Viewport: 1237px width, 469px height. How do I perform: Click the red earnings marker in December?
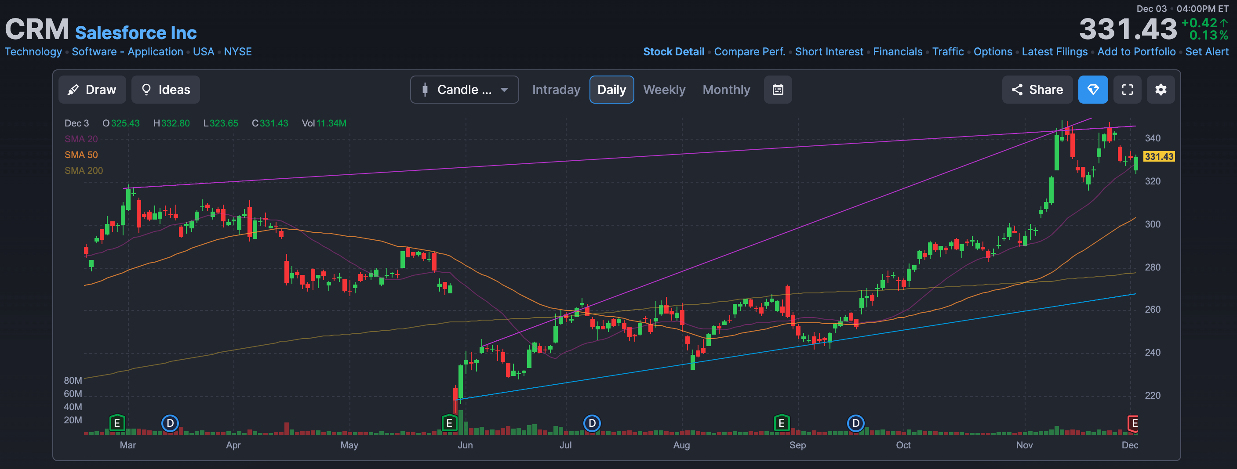pyautogui.click(x=1133, y=423)
